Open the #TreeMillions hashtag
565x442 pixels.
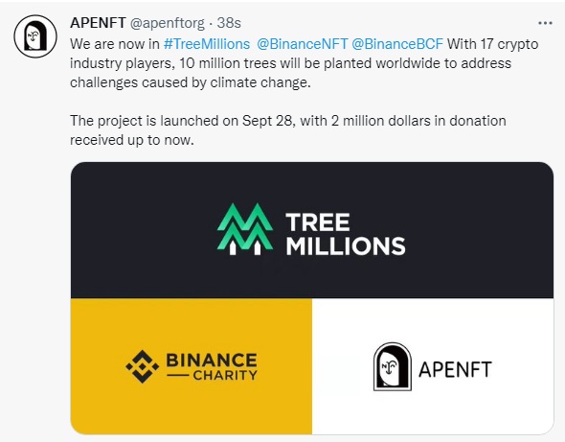(x=207, y=44)
